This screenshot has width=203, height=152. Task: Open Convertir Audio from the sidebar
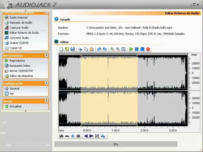tap(19, 38)
